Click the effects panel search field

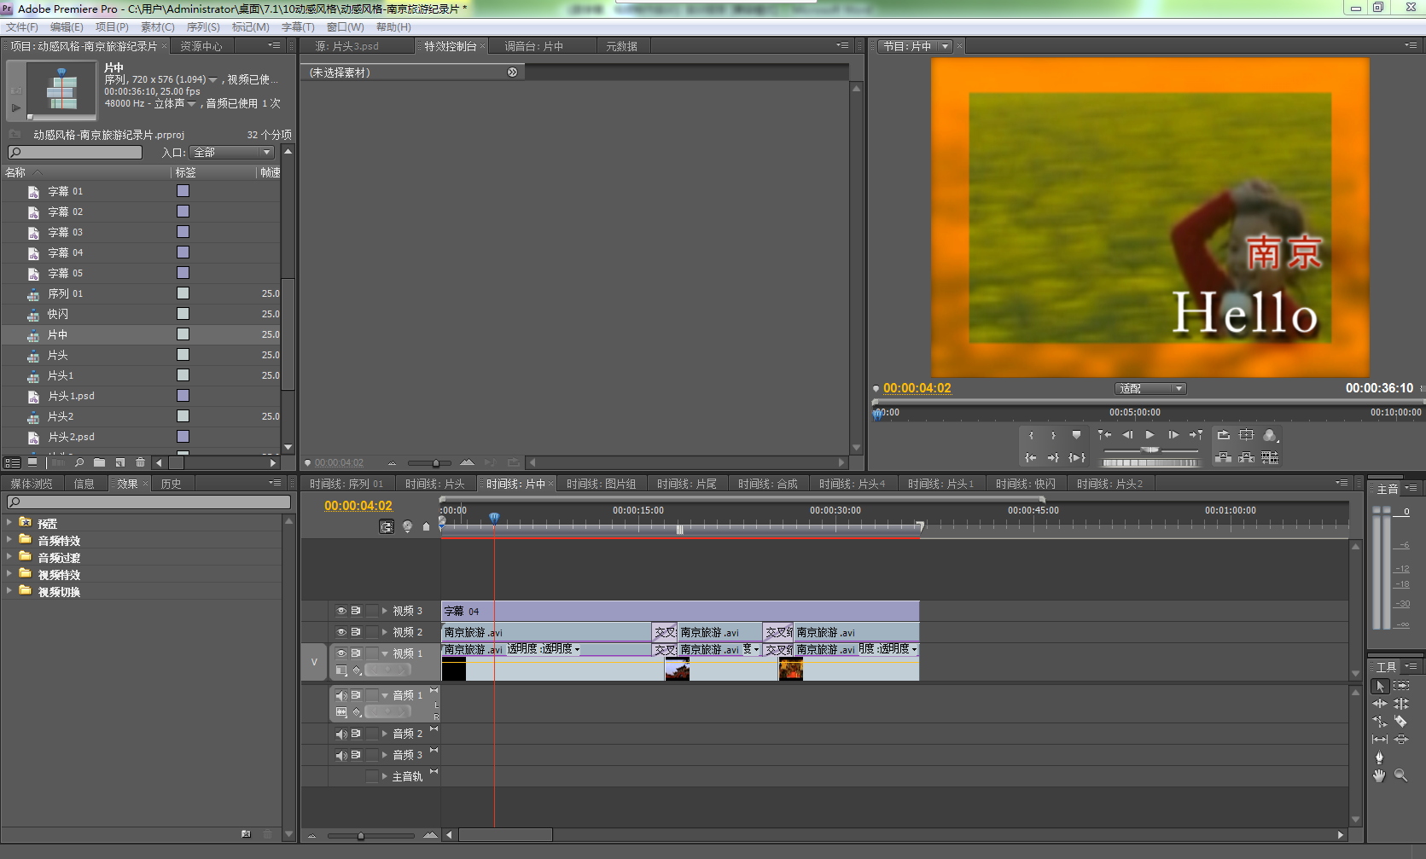(149, 502)
